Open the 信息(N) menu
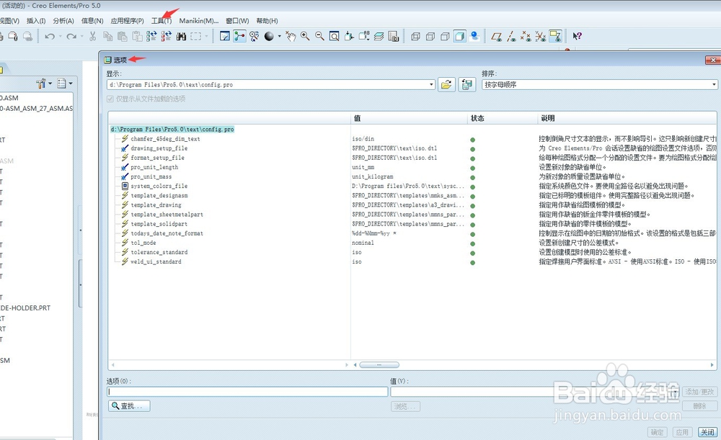Screen dimensions: 721x440 click(92, 21)
